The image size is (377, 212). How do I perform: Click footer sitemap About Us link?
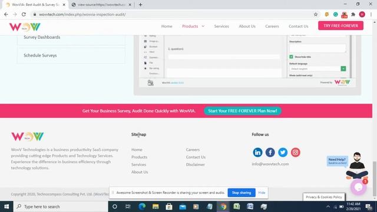pyautogui.click(x=140, y=172)
